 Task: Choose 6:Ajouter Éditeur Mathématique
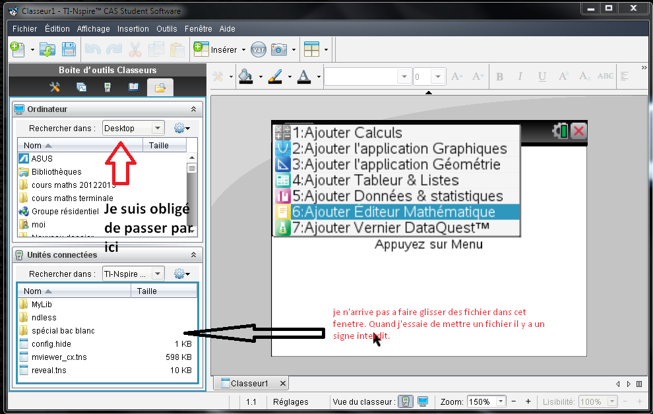coord(396,212)
